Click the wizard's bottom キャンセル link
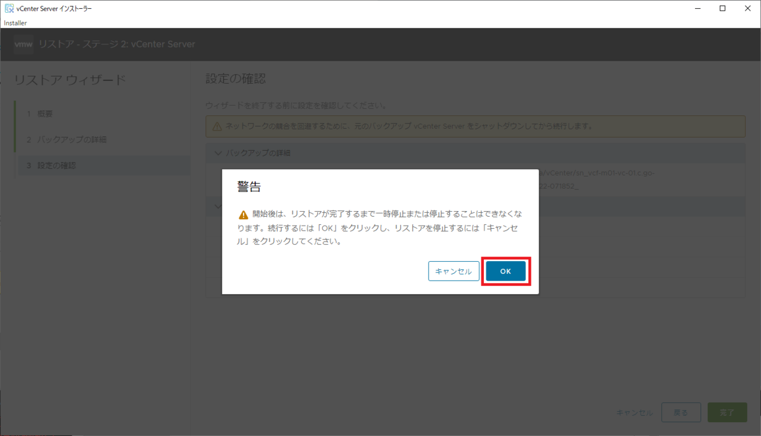 [634, 413]
